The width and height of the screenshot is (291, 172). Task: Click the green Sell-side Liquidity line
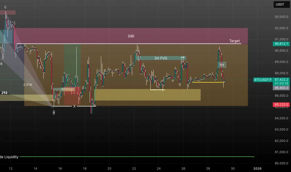click(137, 157)
